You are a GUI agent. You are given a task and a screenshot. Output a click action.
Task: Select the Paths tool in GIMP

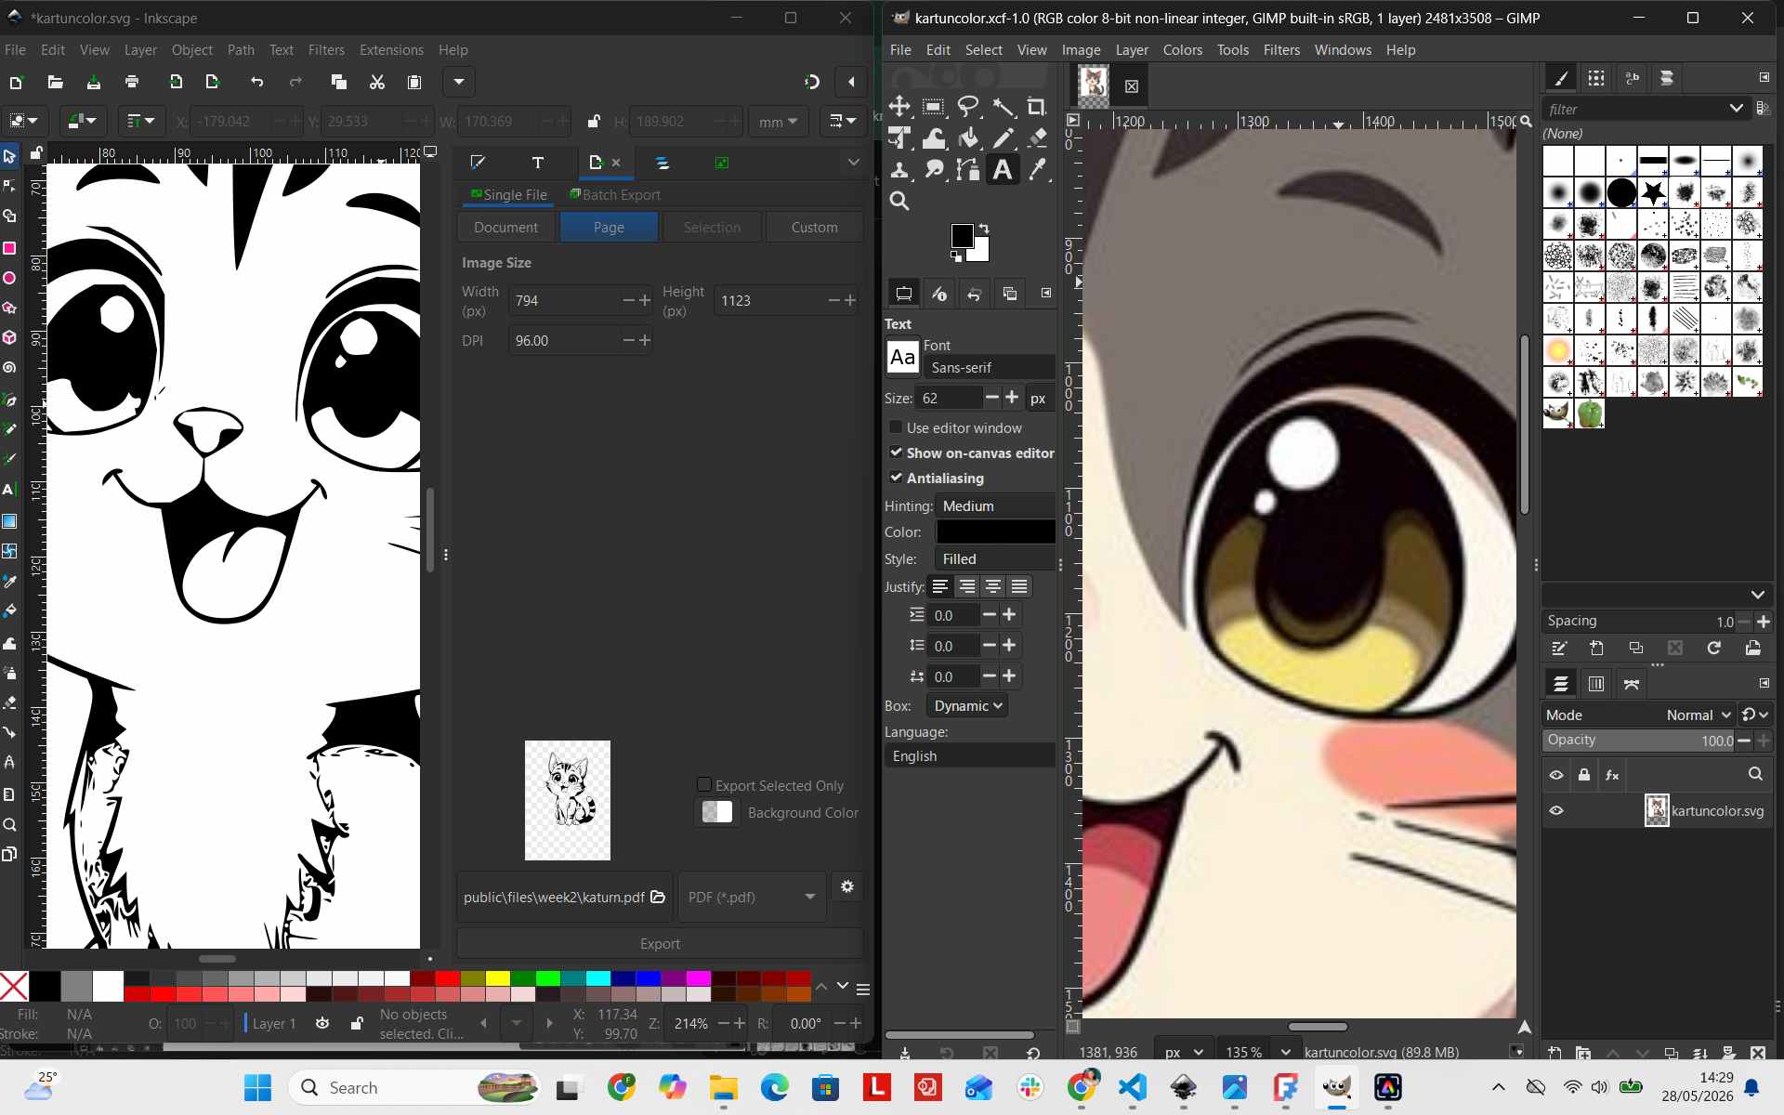[968, 170]
